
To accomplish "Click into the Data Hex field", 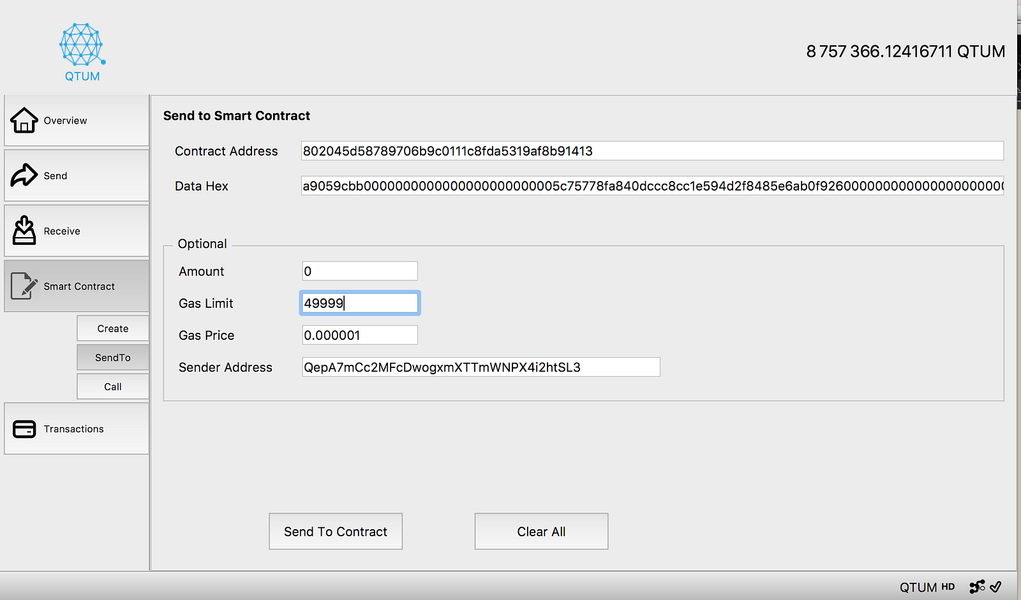I will [x=652, y=186].
